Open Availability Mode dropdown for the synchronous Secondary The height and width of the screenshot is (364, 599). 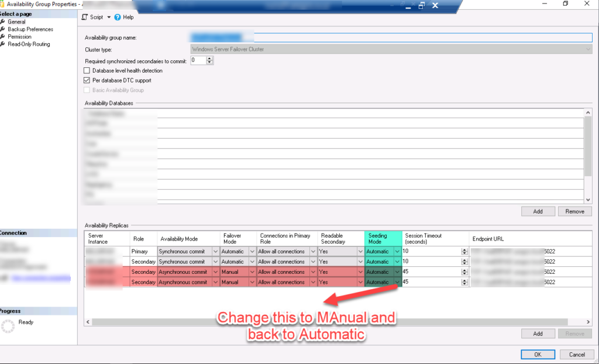[x=215, y=262]
